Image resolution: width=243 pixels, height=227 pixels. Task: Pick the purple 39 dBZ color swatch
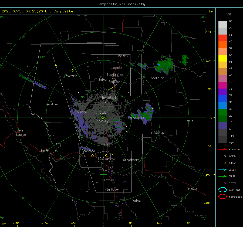click(x=222, y=92)
